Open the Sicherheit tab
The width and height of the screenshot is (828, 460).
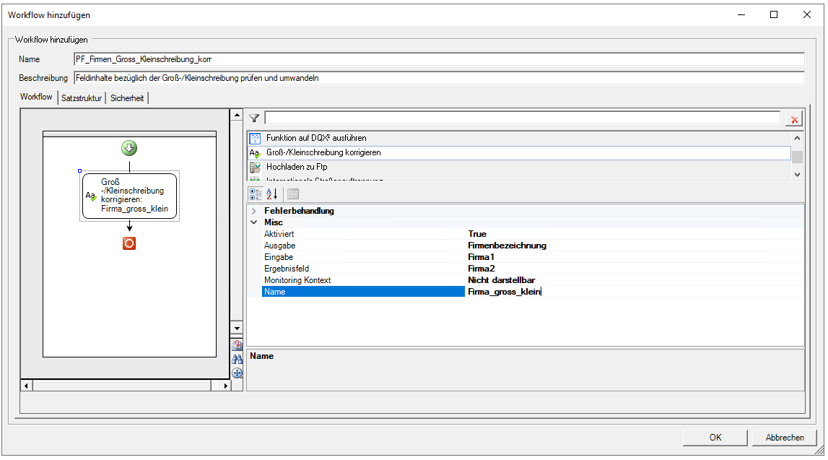point(127,97)
